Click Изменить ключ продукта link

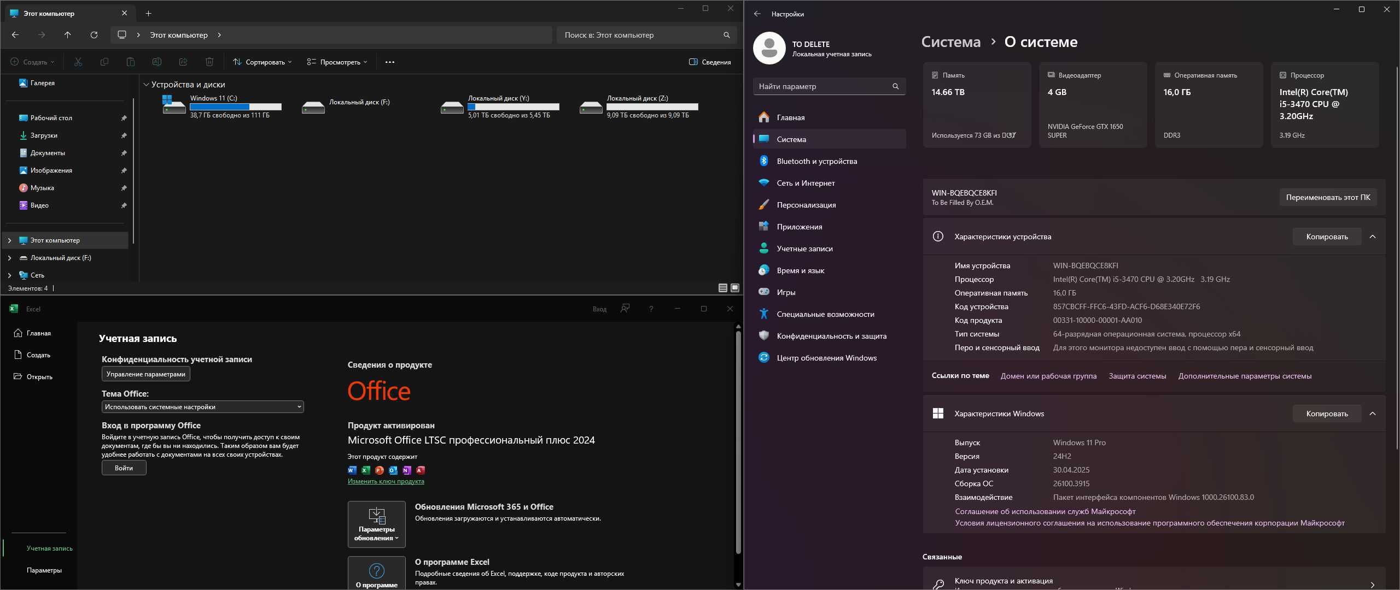coord(386,481)
